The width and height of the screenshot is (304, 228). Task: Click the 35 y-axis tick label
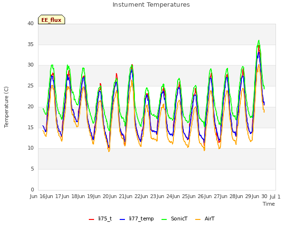click(30, 44)
